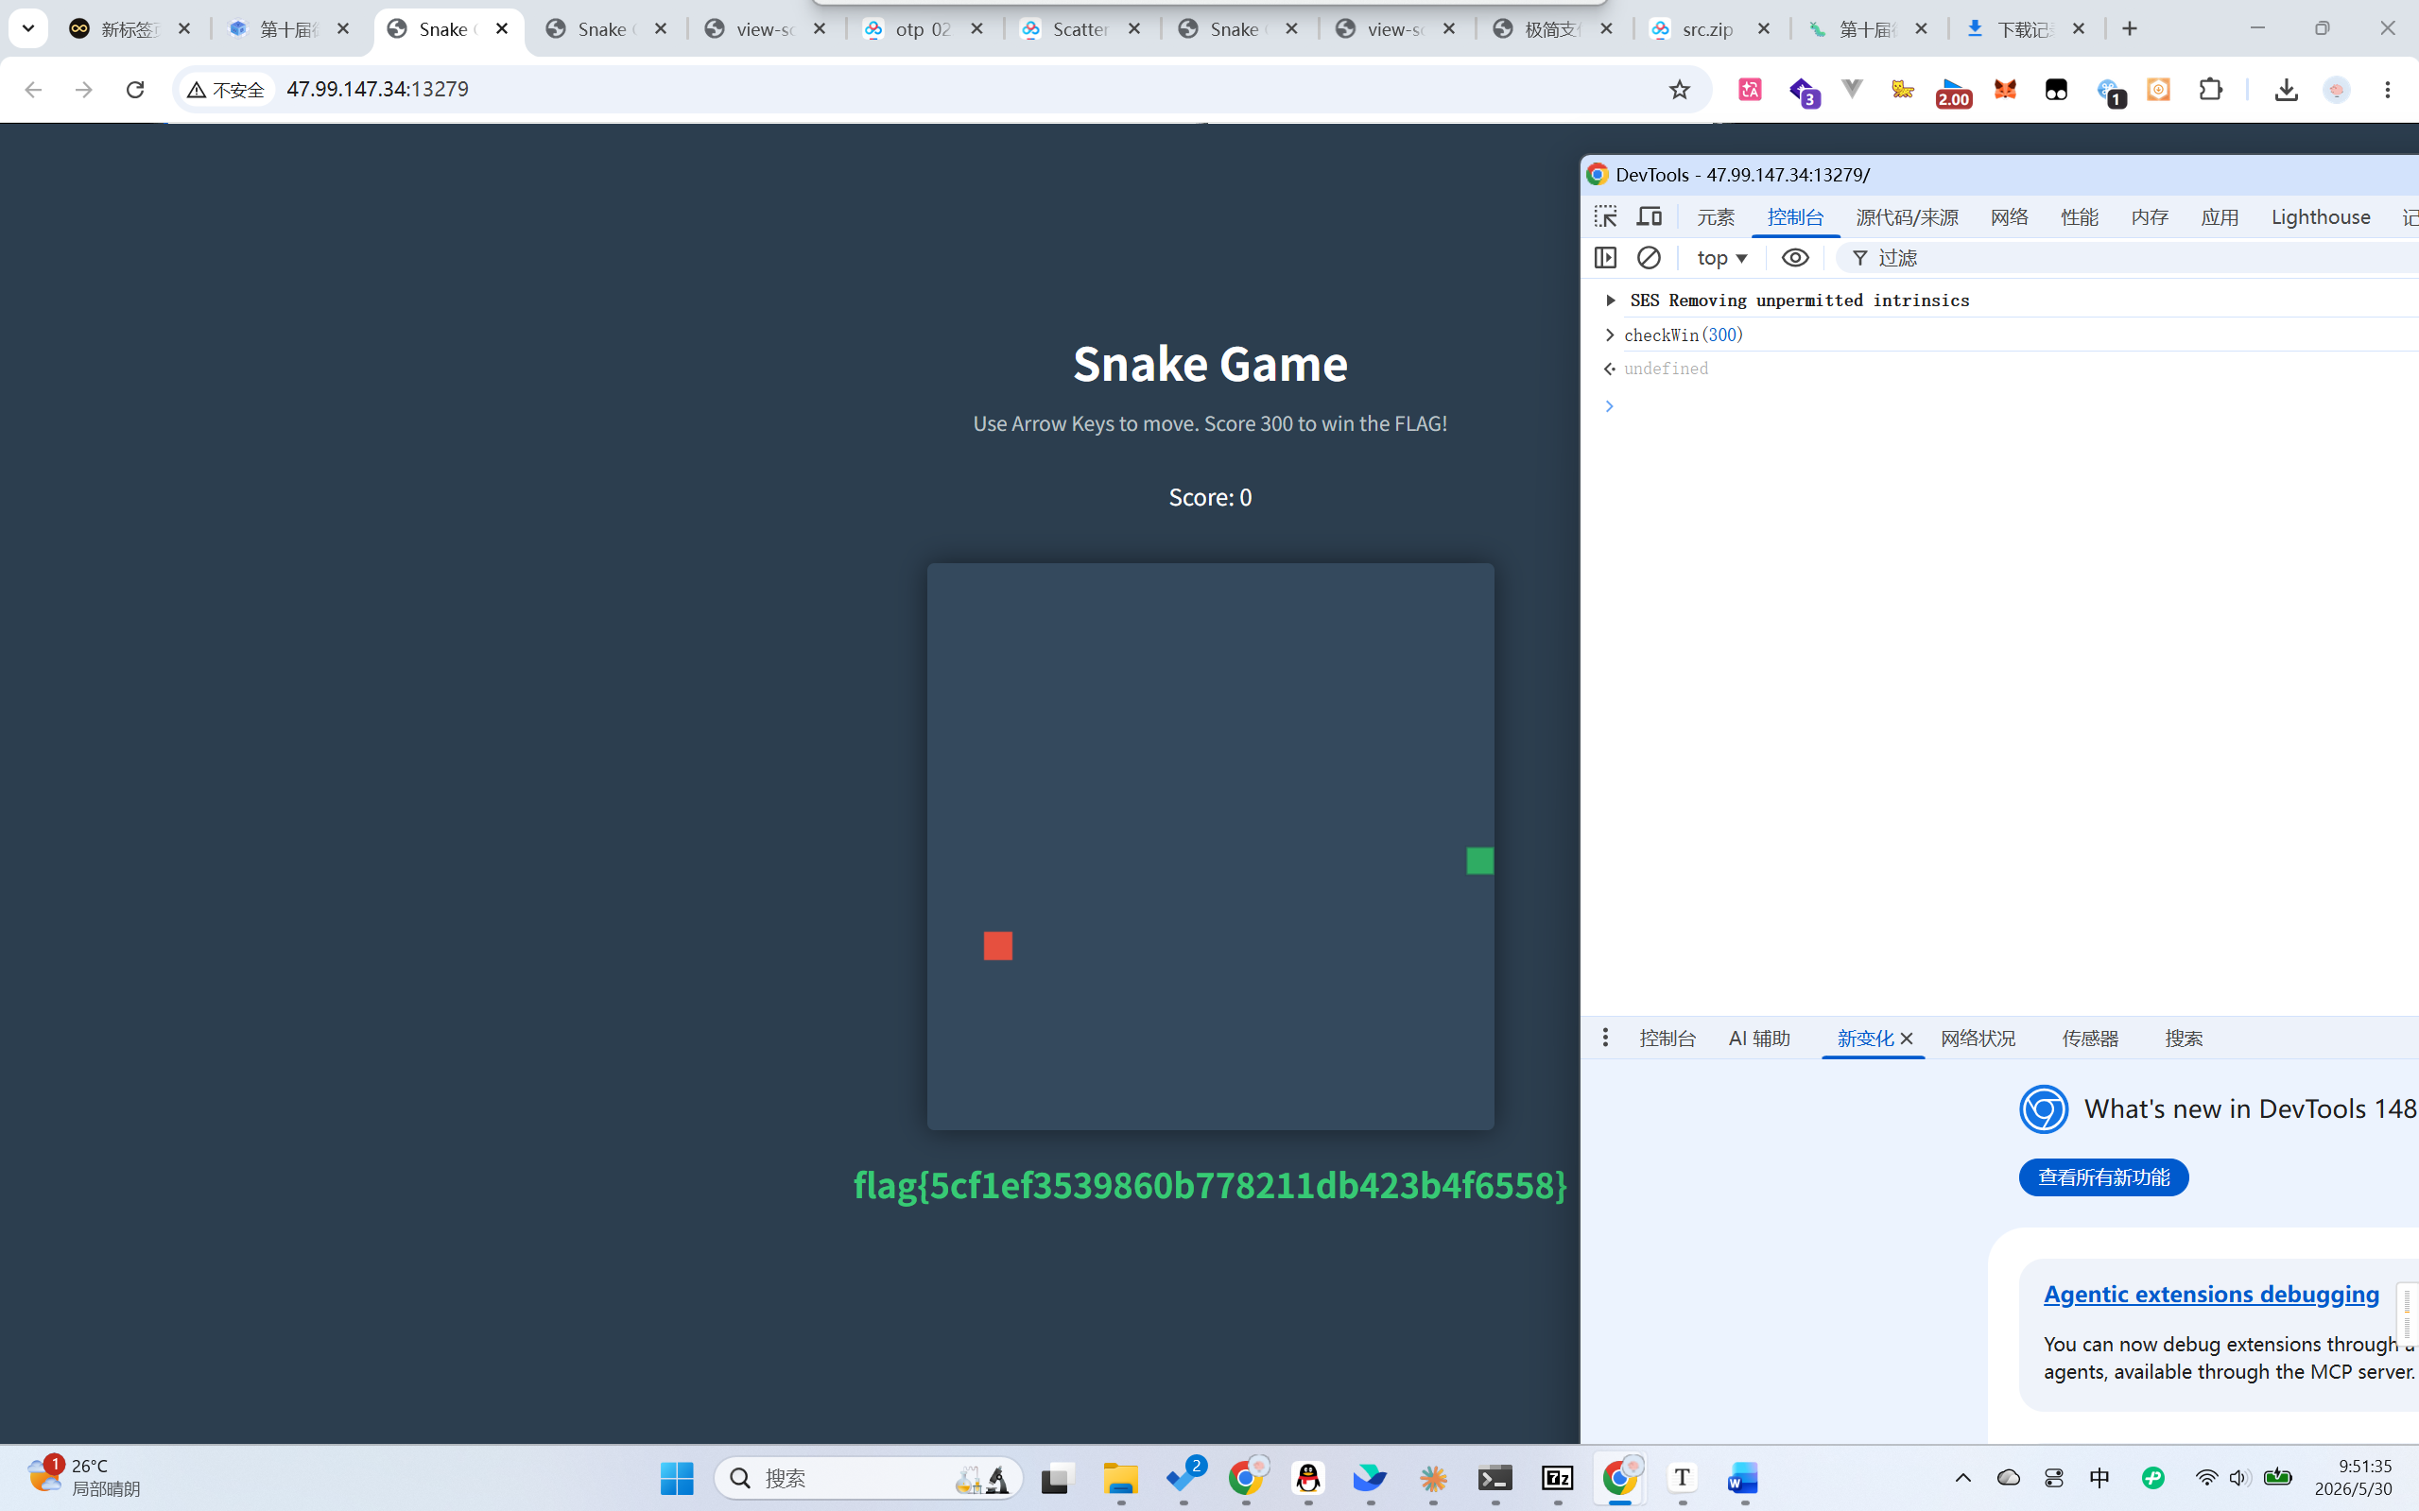Click the red food square in game
This screenshot has height=1511, width=2419.
997,945
